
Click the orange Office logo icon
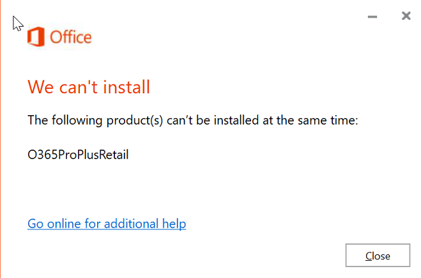coord(36,36)
